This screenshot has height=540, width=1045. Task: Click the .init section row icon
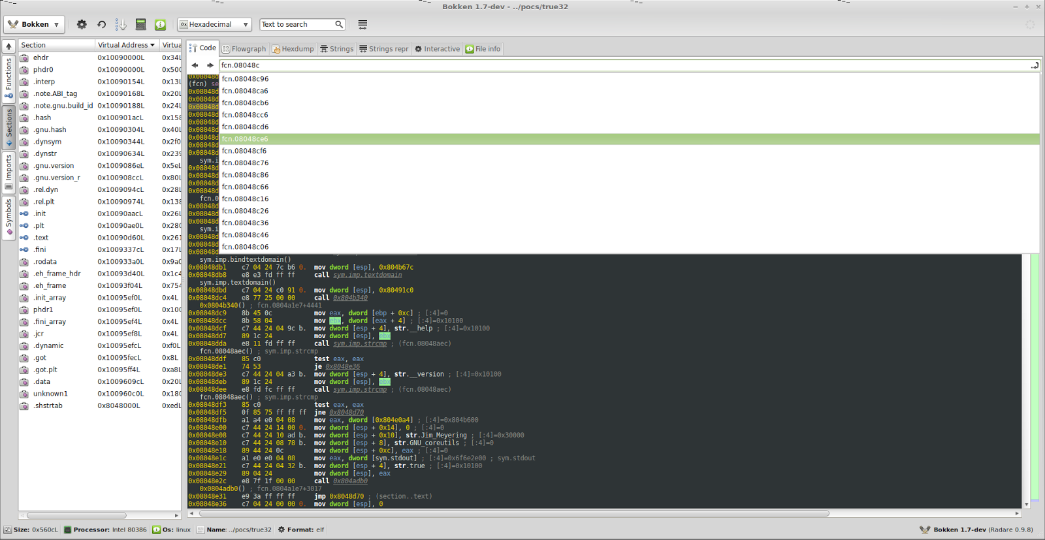click(24, 214)
